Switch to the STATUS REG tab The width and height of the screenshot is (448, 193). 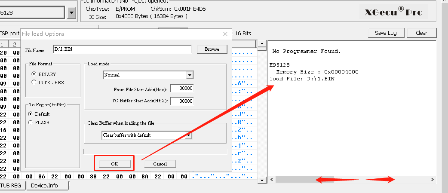[12, 186]
